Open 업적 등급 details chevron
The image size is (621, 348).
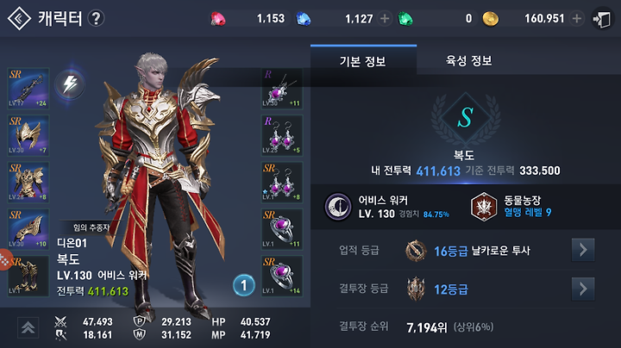582,250
